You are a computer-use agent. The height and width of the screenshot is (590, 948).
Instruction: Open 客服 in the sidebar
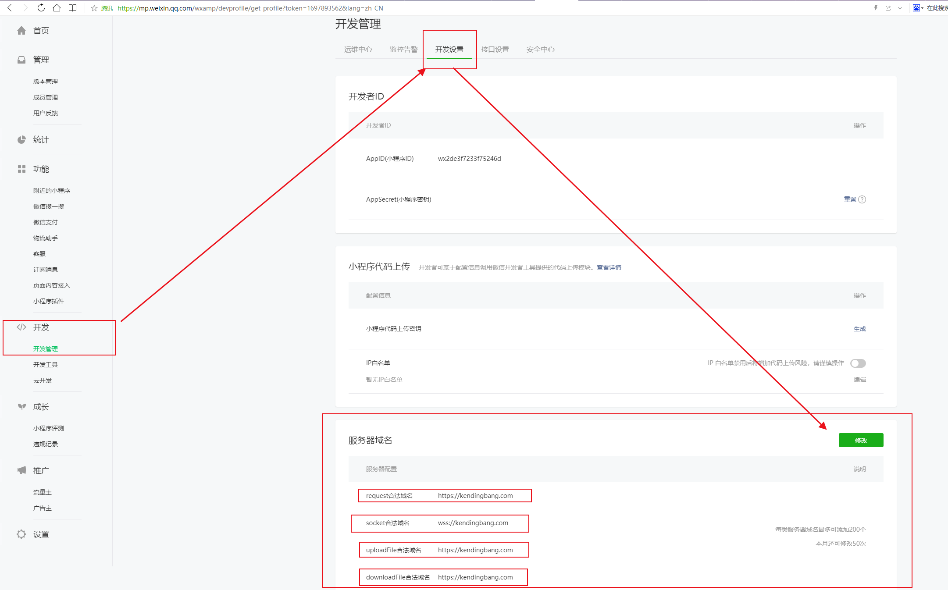(x=39, y=254)
